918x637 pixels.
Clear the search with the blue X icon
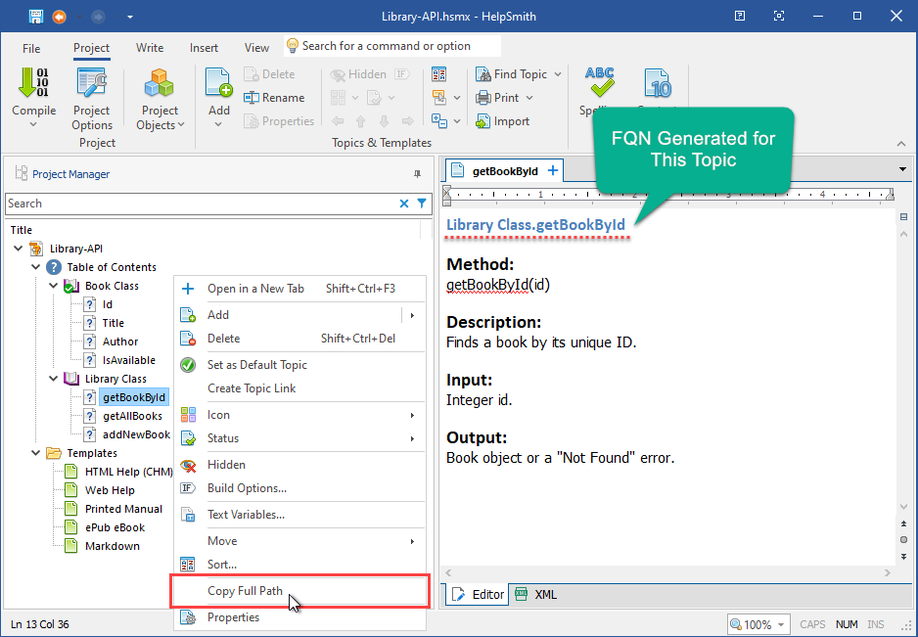[x=404, y=204]
